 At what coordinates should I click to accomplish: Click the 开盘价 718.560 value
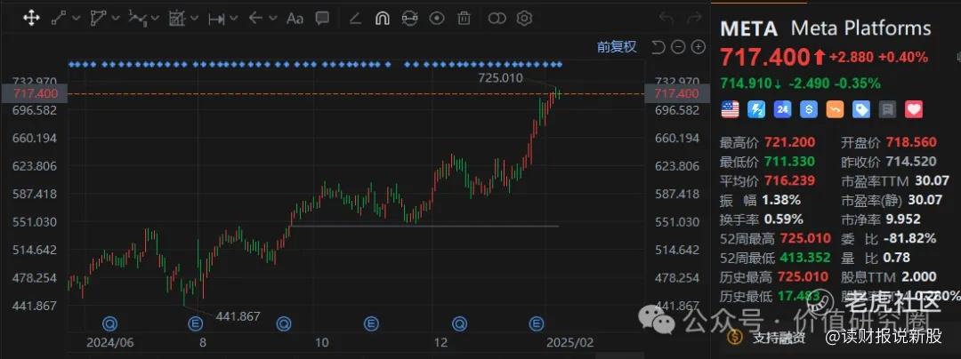tap(911, 142)
